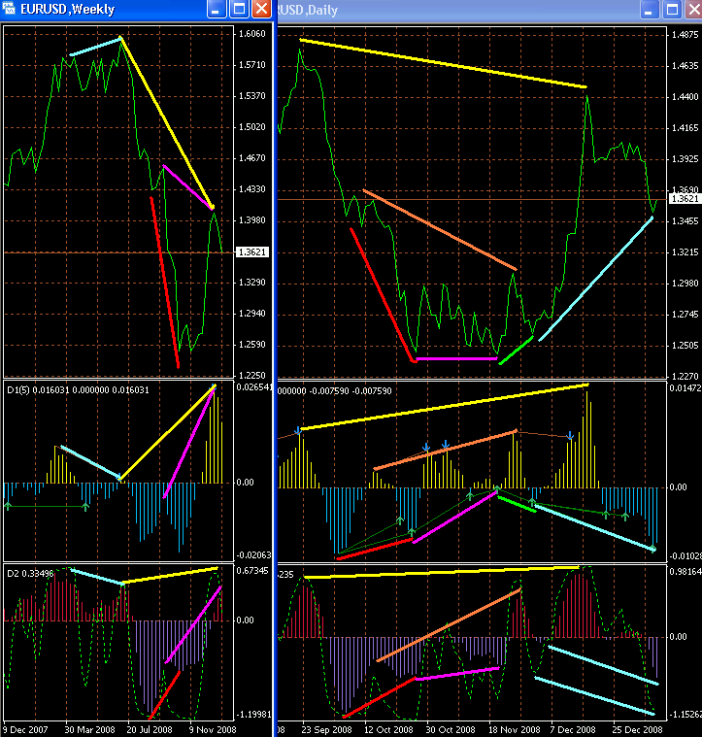Select the USD,Daily title bar text
Screen dimensions: 702x737
308,11
